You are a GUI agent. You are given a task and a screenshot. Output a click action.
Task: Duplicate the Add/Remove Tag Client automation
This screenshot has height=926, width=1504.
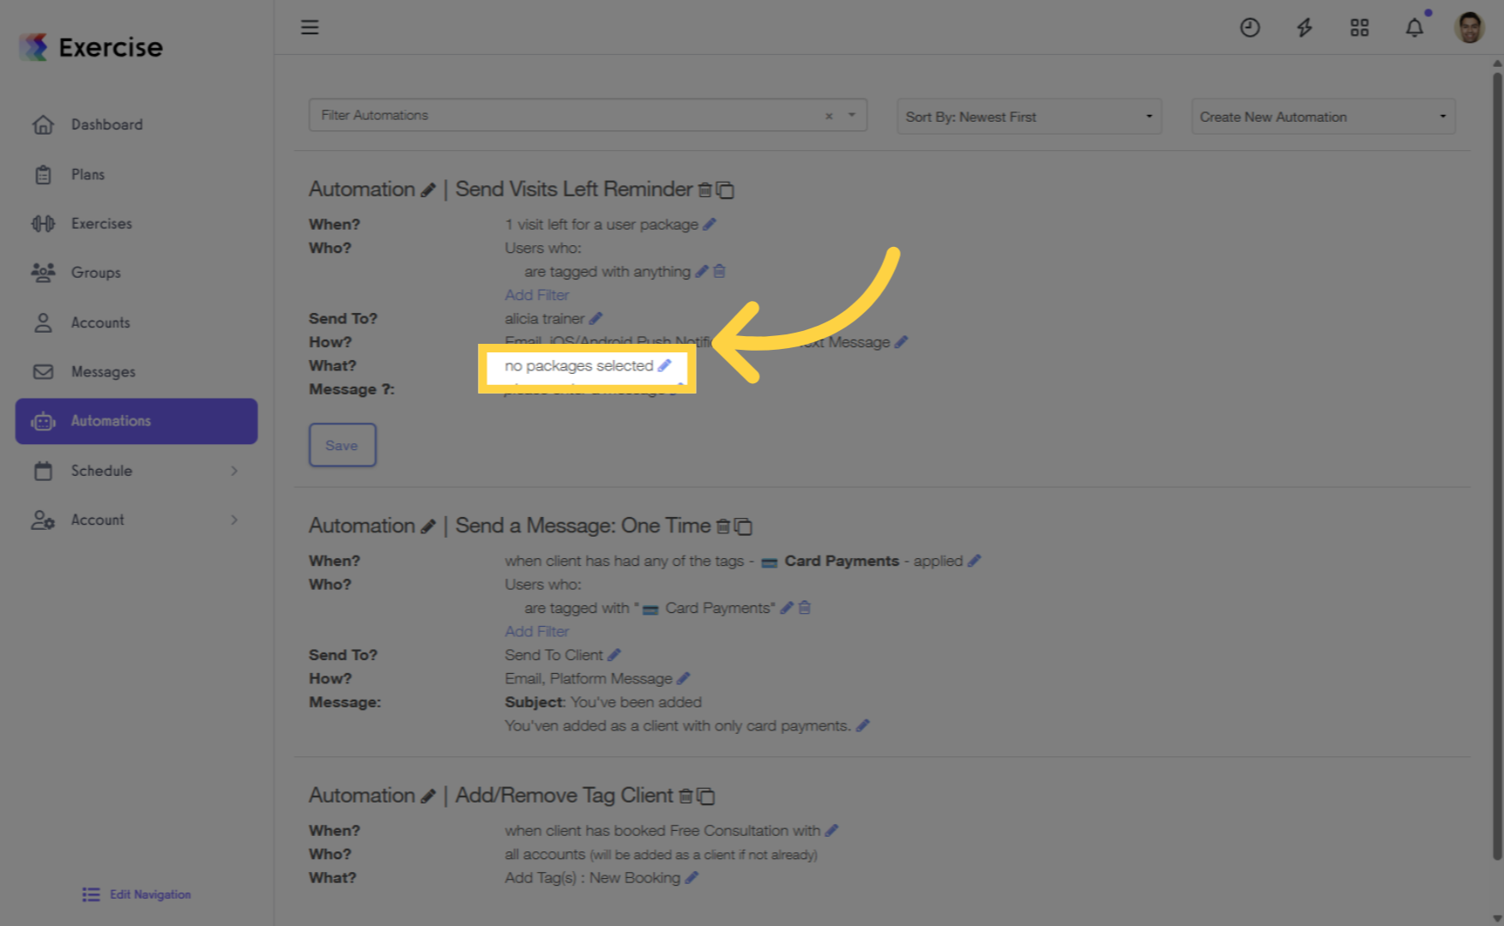coord(706,797)
